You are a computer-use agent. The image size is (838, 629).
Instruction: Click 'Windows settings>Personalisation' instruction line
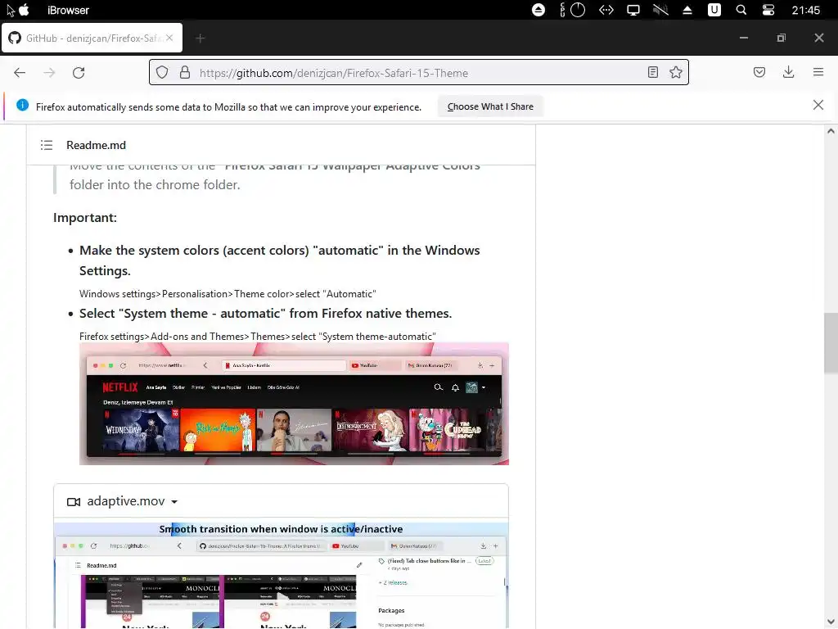pos(228,294)
